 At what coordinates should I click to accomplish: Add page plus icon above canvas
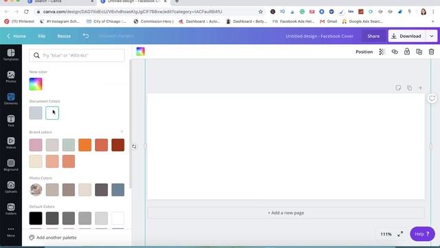pos(420,88)
